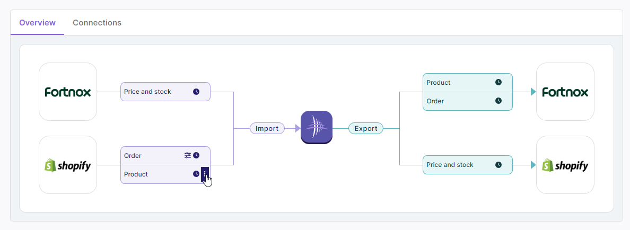Click the clock icon on Shopify Product import
This screenshot has width=630, height=230.
[196, 174]
